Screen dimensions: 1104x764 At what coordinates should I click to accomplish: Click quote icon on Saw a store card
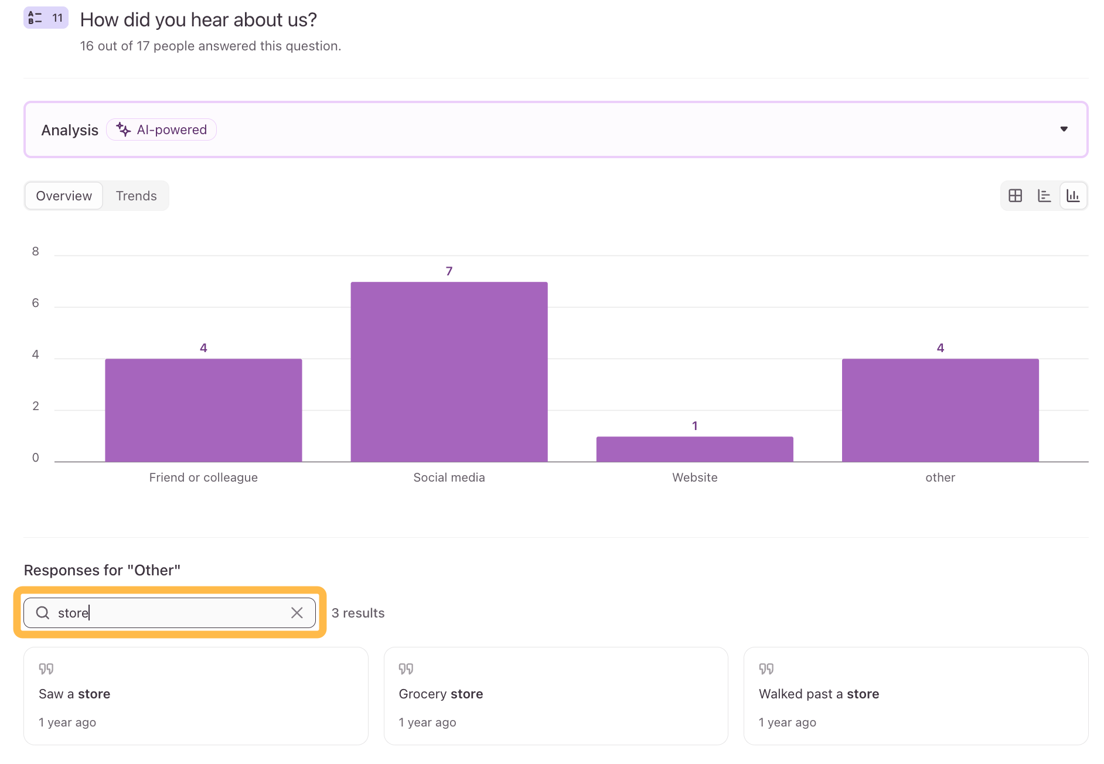(x=46, y=668)
